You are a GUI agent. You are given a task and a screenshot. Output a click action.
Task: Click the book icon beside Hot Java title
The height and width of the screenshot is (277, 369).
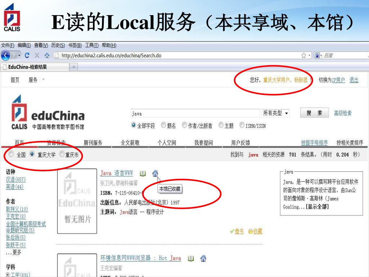pyautogui.click(x=191, y=259)
